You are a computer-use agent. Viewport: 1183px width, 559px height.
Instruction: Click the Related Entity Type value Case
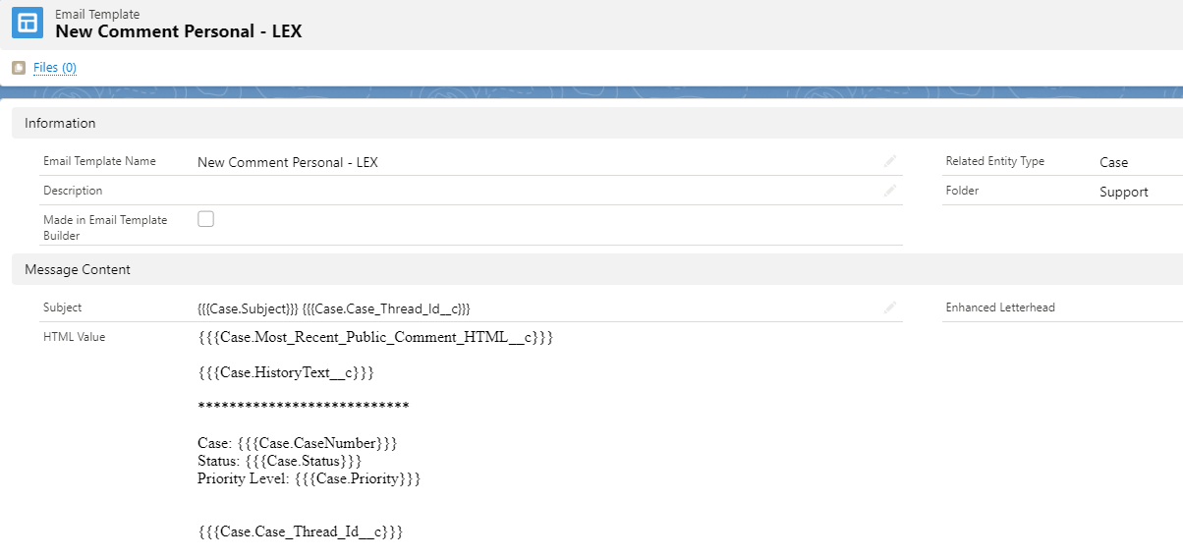[1113, 162]
